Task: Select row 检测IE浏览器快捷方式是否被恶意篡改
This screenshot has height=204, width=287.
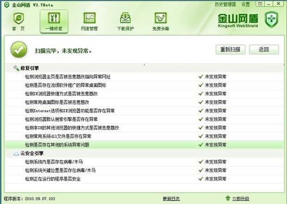Action: (x=144, y=94)
